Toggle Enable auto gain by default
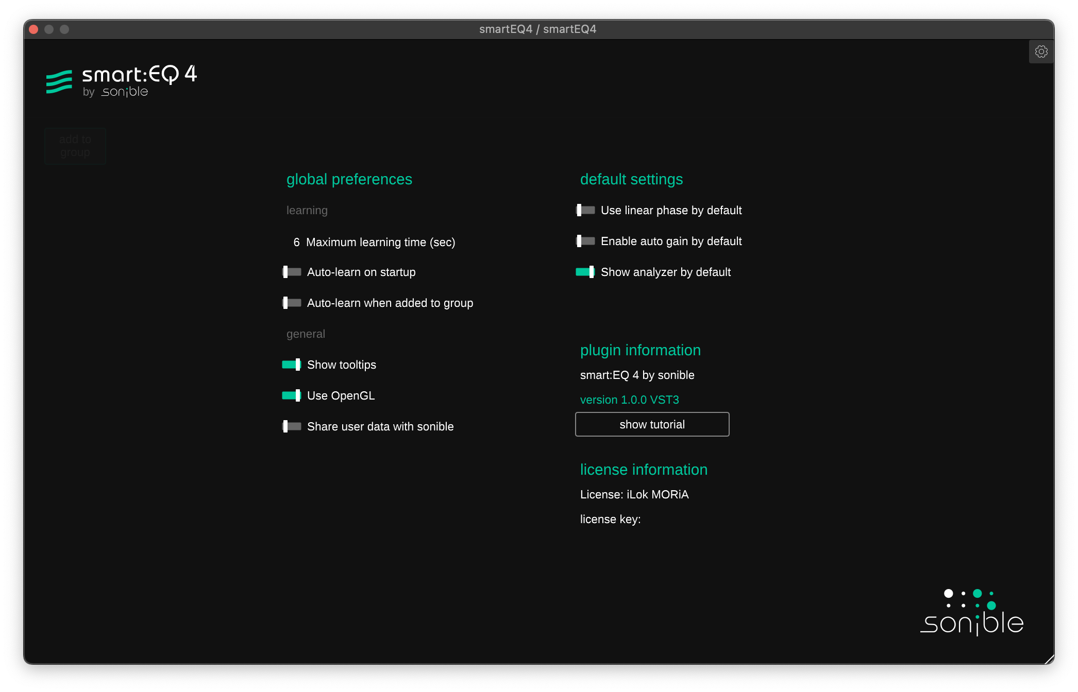 pyautogui.click(x=585, y=241)
